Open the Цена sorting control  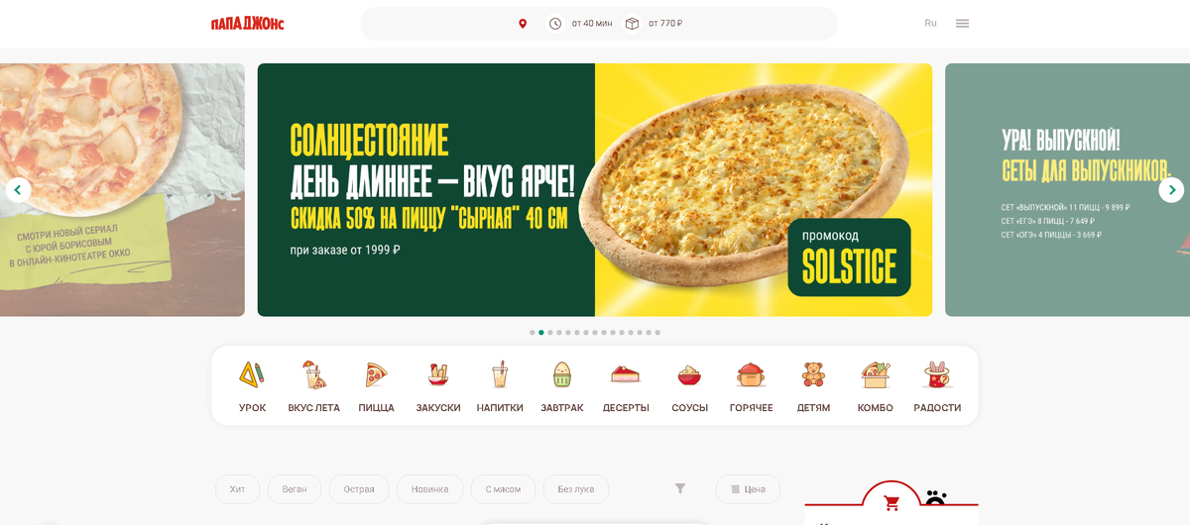(748, 489)
